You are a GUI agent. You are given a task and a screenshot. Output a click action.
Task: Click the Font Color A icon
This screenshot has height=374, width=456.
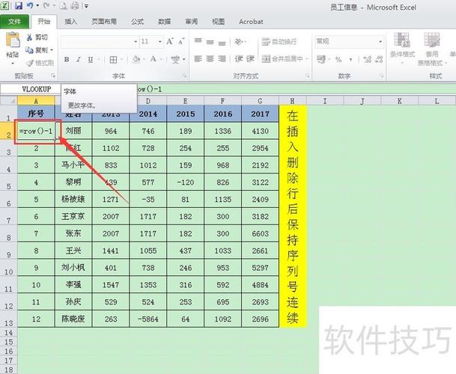(x=153, y=59)
